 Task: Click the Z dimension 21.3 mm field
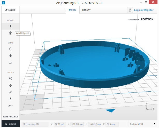(112, 124)
